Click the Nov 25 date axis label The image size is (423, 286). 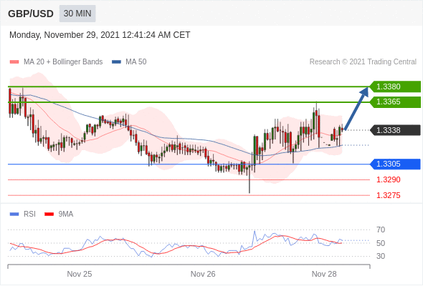tap(80, 274)
